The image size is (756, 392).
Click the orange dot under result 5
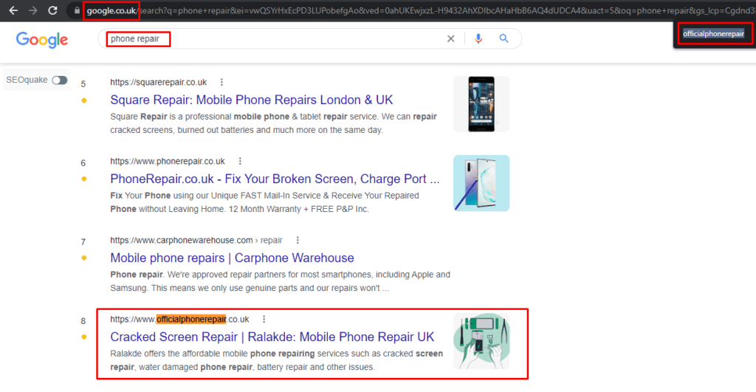[84, 100]
